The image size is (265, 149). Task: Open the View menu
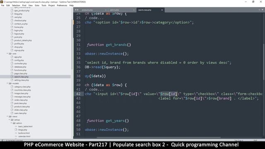pyautogui.click(x=31, y=5)
